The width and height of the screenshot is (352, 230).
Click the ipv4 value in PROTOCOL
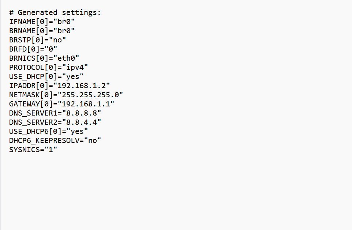pos(75,68)
